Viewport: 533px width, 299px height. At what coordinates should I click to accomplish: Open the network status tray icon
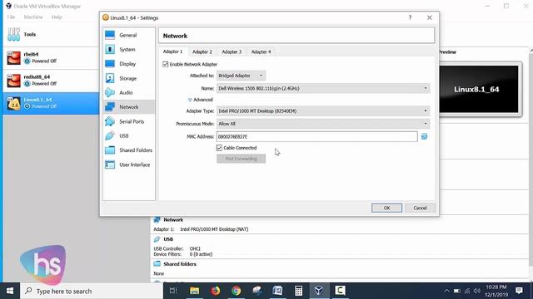pos(467,291)
